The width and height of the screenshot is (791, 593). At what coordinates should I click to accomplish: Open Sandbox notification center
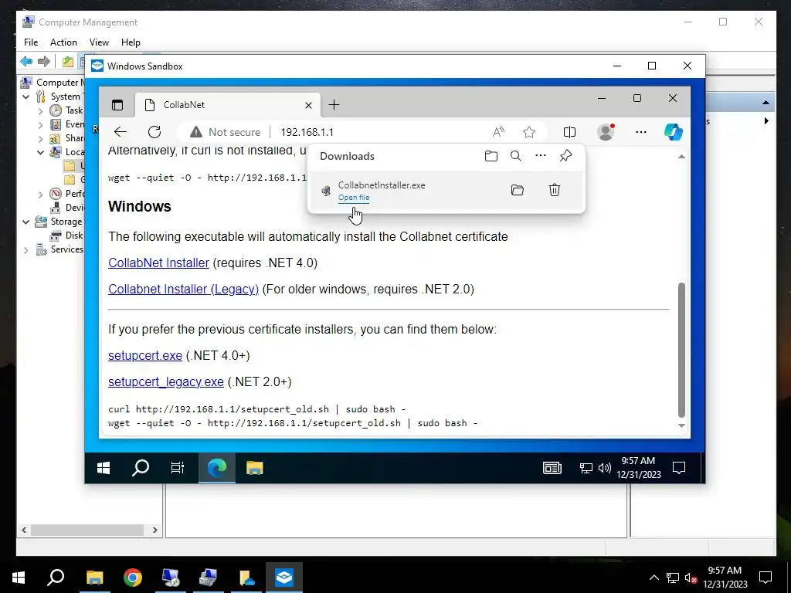pos(679,468)
